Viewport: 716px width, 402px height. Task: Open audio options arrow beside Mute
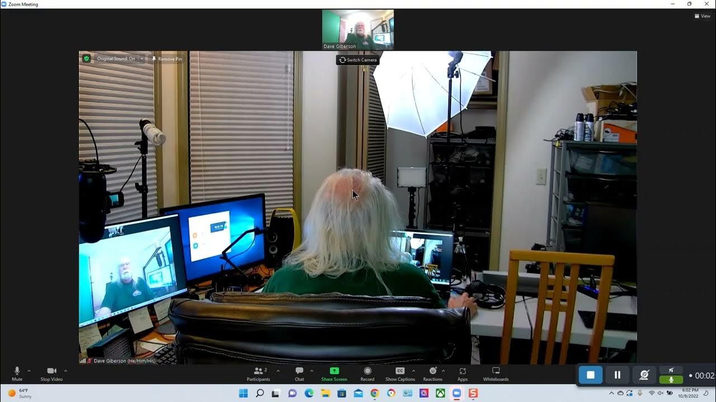tap(29, 371)
